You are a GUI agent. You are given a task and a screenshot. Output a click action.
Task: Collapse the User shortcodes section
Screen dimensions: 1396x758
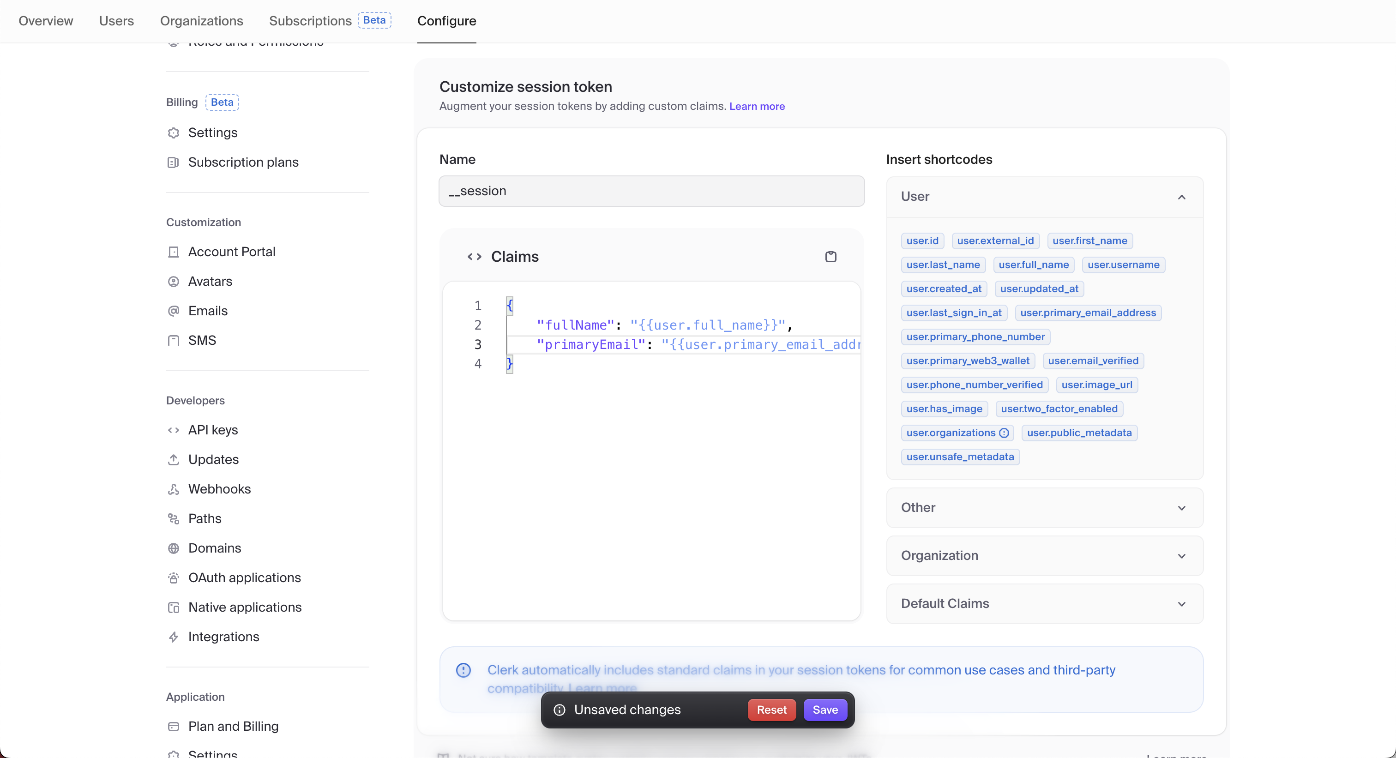tap(1181, 196)
